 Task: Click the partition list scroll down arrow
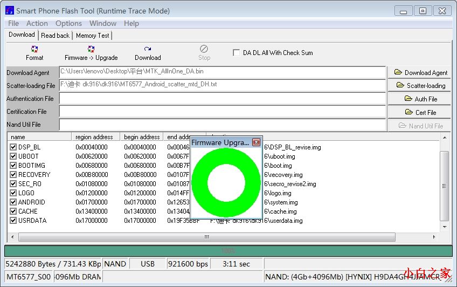[x=445, y=227]
